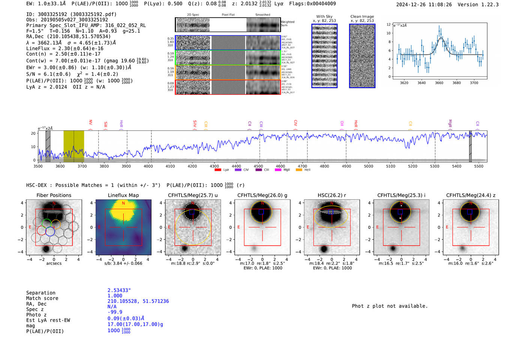Click the s/b: 3.84 +/- 0.066 caption
Image resolution: width=525 pixels, height=357 pixels.
(x=123, y=263)
